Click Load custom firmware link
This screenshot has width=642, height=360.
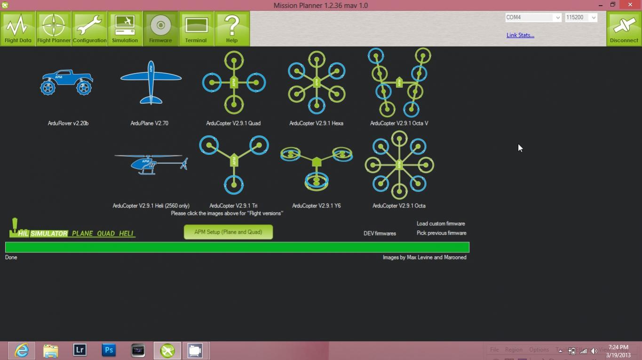pos(441,223)
